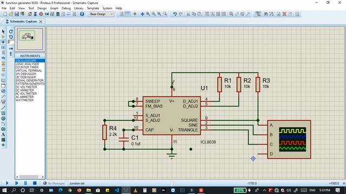Select VIRTUAL TERMINAL in instruments list
346x194 pixels.
click(30, 71)
